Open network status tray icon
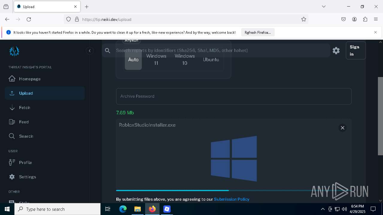This screenshot has width=383, height=215. click(337, 209)
